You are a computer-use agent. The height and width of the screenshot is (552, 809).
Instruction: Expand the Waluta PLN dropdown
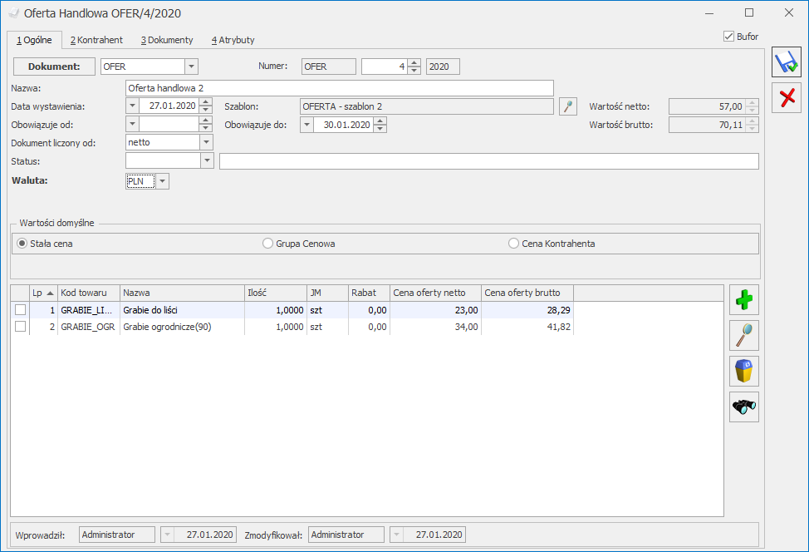pyautogui.click(x=163, y=181)
